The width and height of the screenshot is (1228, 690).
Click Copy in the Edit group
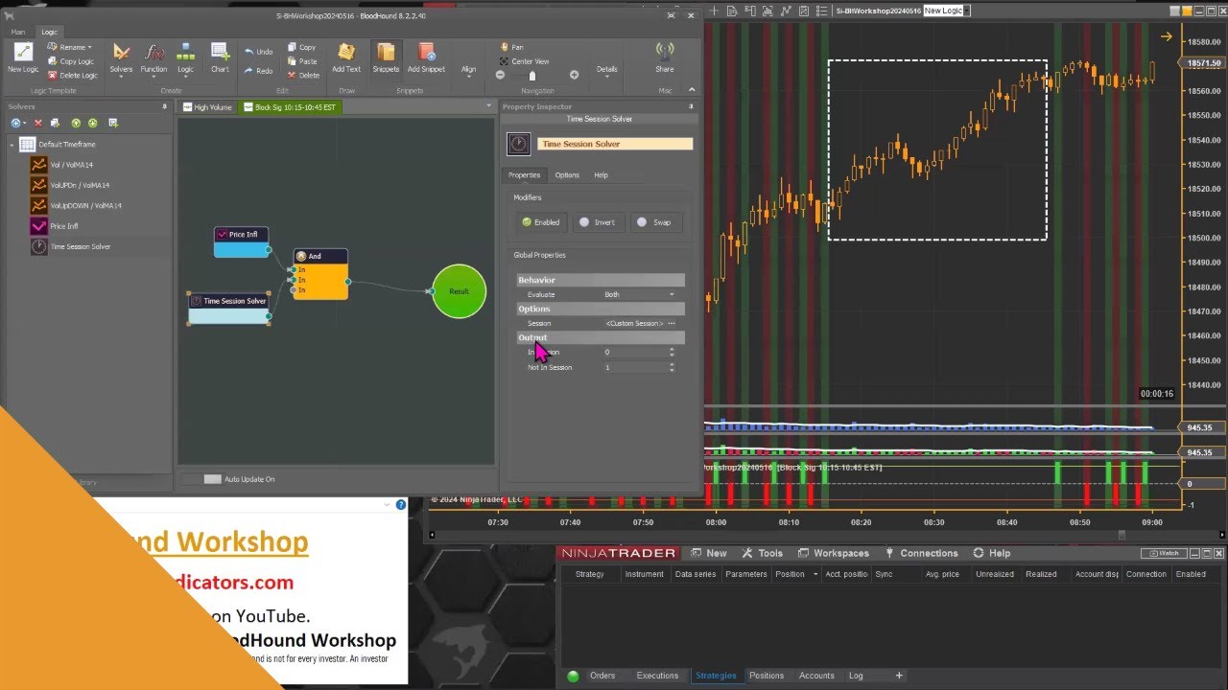click(x=301, y=47)
